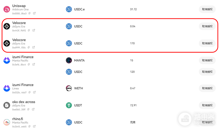Copy the rhino.fi address 0x2b45...eeb5
This screenshot has height=131, width=220.
29,126
